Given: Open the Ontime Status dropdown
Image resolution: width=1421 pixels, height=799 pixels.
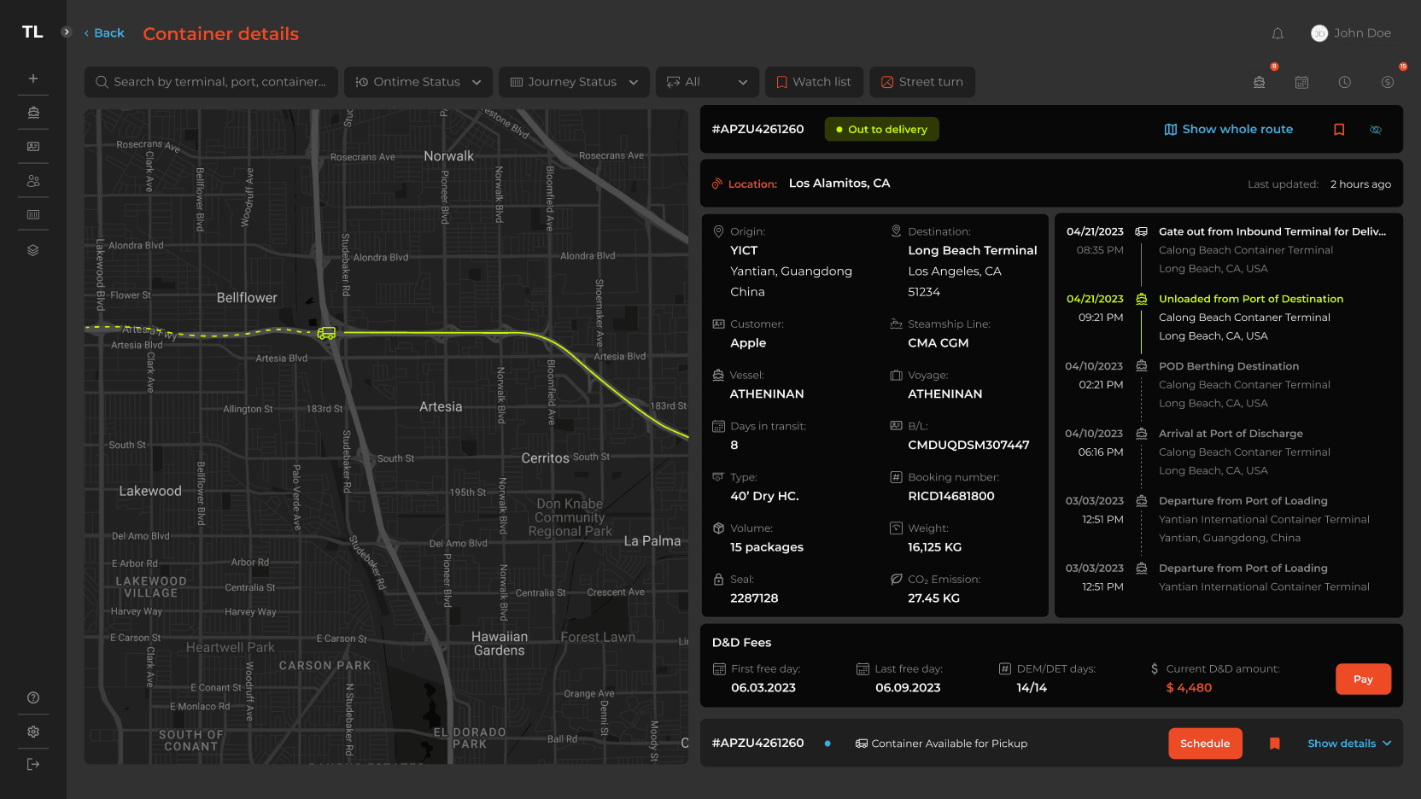Looking at the screenshot, I should click(x=418, y=82).
